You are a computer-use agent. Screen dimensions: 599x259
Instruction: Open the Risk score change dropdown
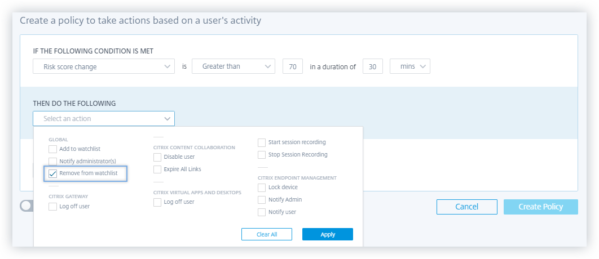tap(104, 66)
